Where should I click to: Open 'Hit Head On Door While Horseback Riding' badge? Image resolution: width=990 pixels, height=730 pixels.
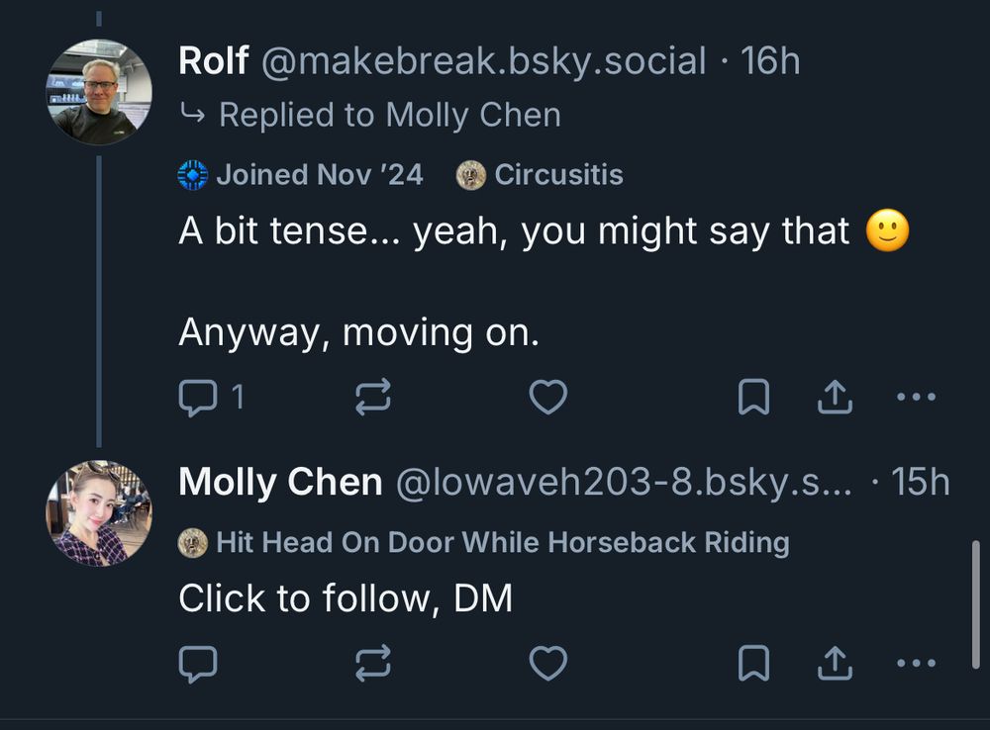tap(484, 542)
